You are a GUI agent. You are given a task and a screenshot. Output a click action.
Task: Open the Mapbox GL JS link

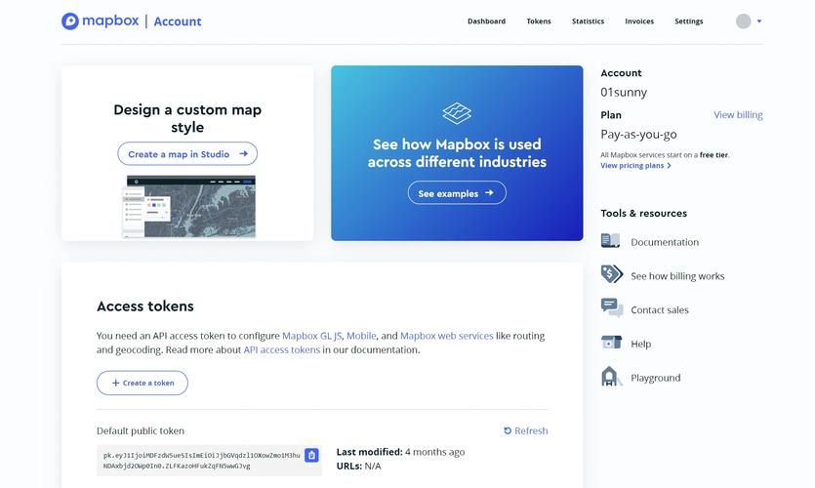[x=312, y=336]
